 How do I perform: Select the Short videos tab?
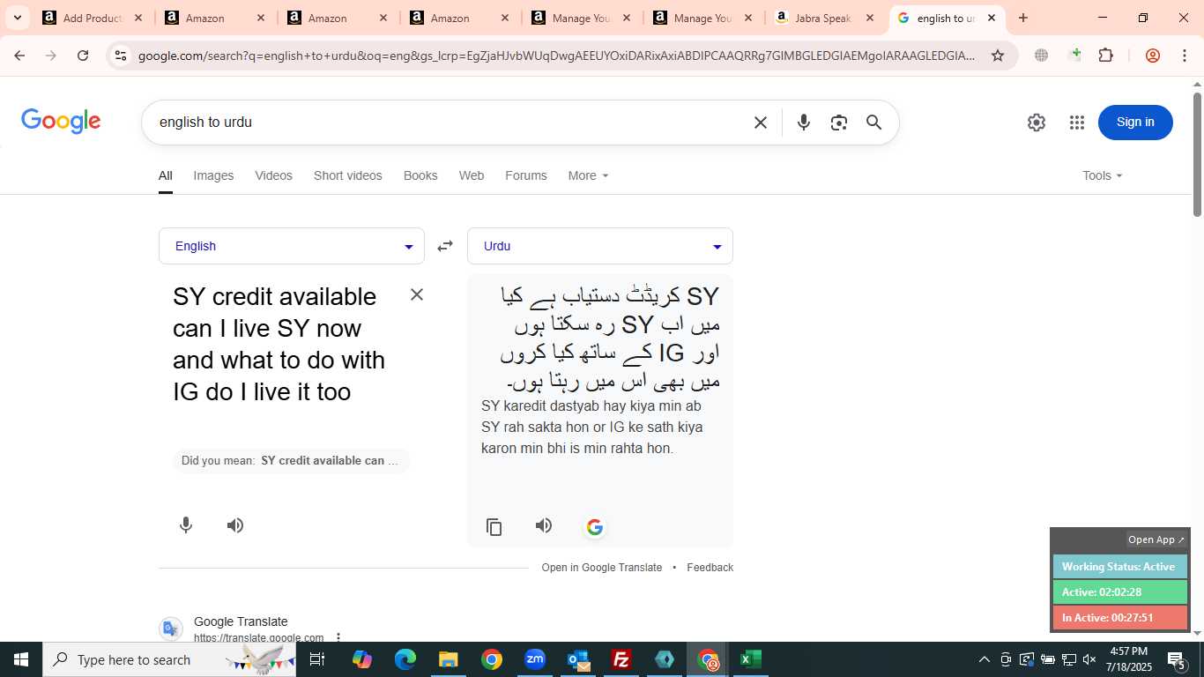pos(348,175)
